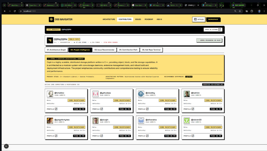Open profile link icon for @yehudasa

[102, 109]
